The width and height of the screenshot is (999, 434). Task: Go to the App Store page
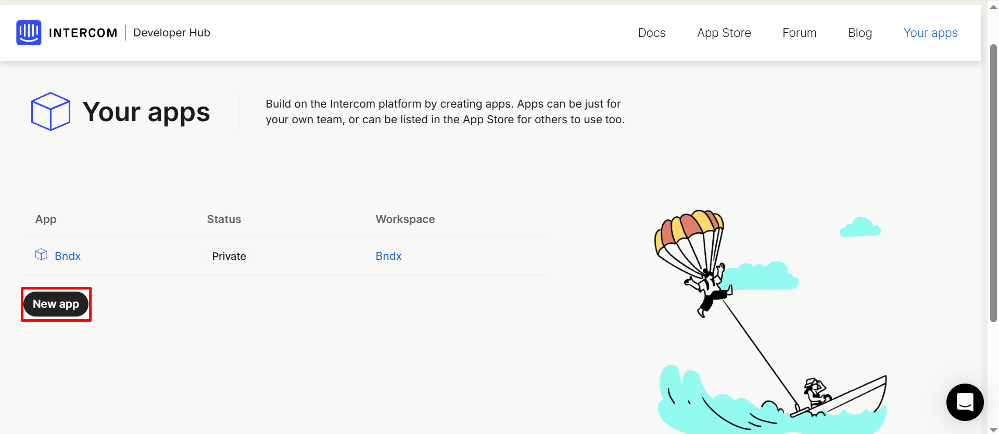pos(724,33)
